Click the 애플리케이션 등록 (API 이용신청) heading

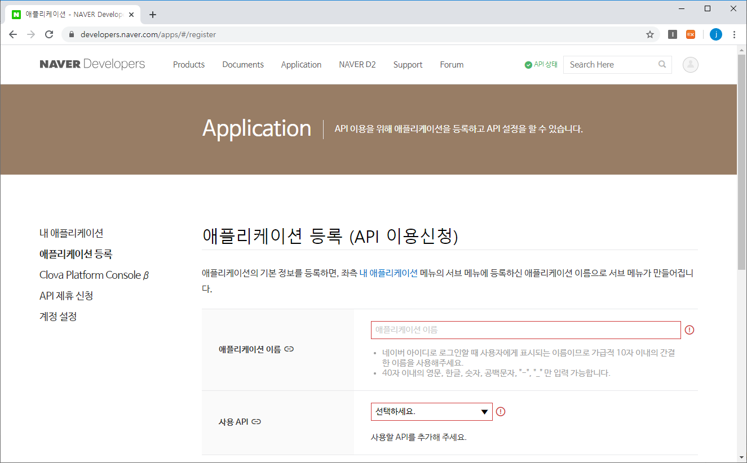[x=330, y=237]
